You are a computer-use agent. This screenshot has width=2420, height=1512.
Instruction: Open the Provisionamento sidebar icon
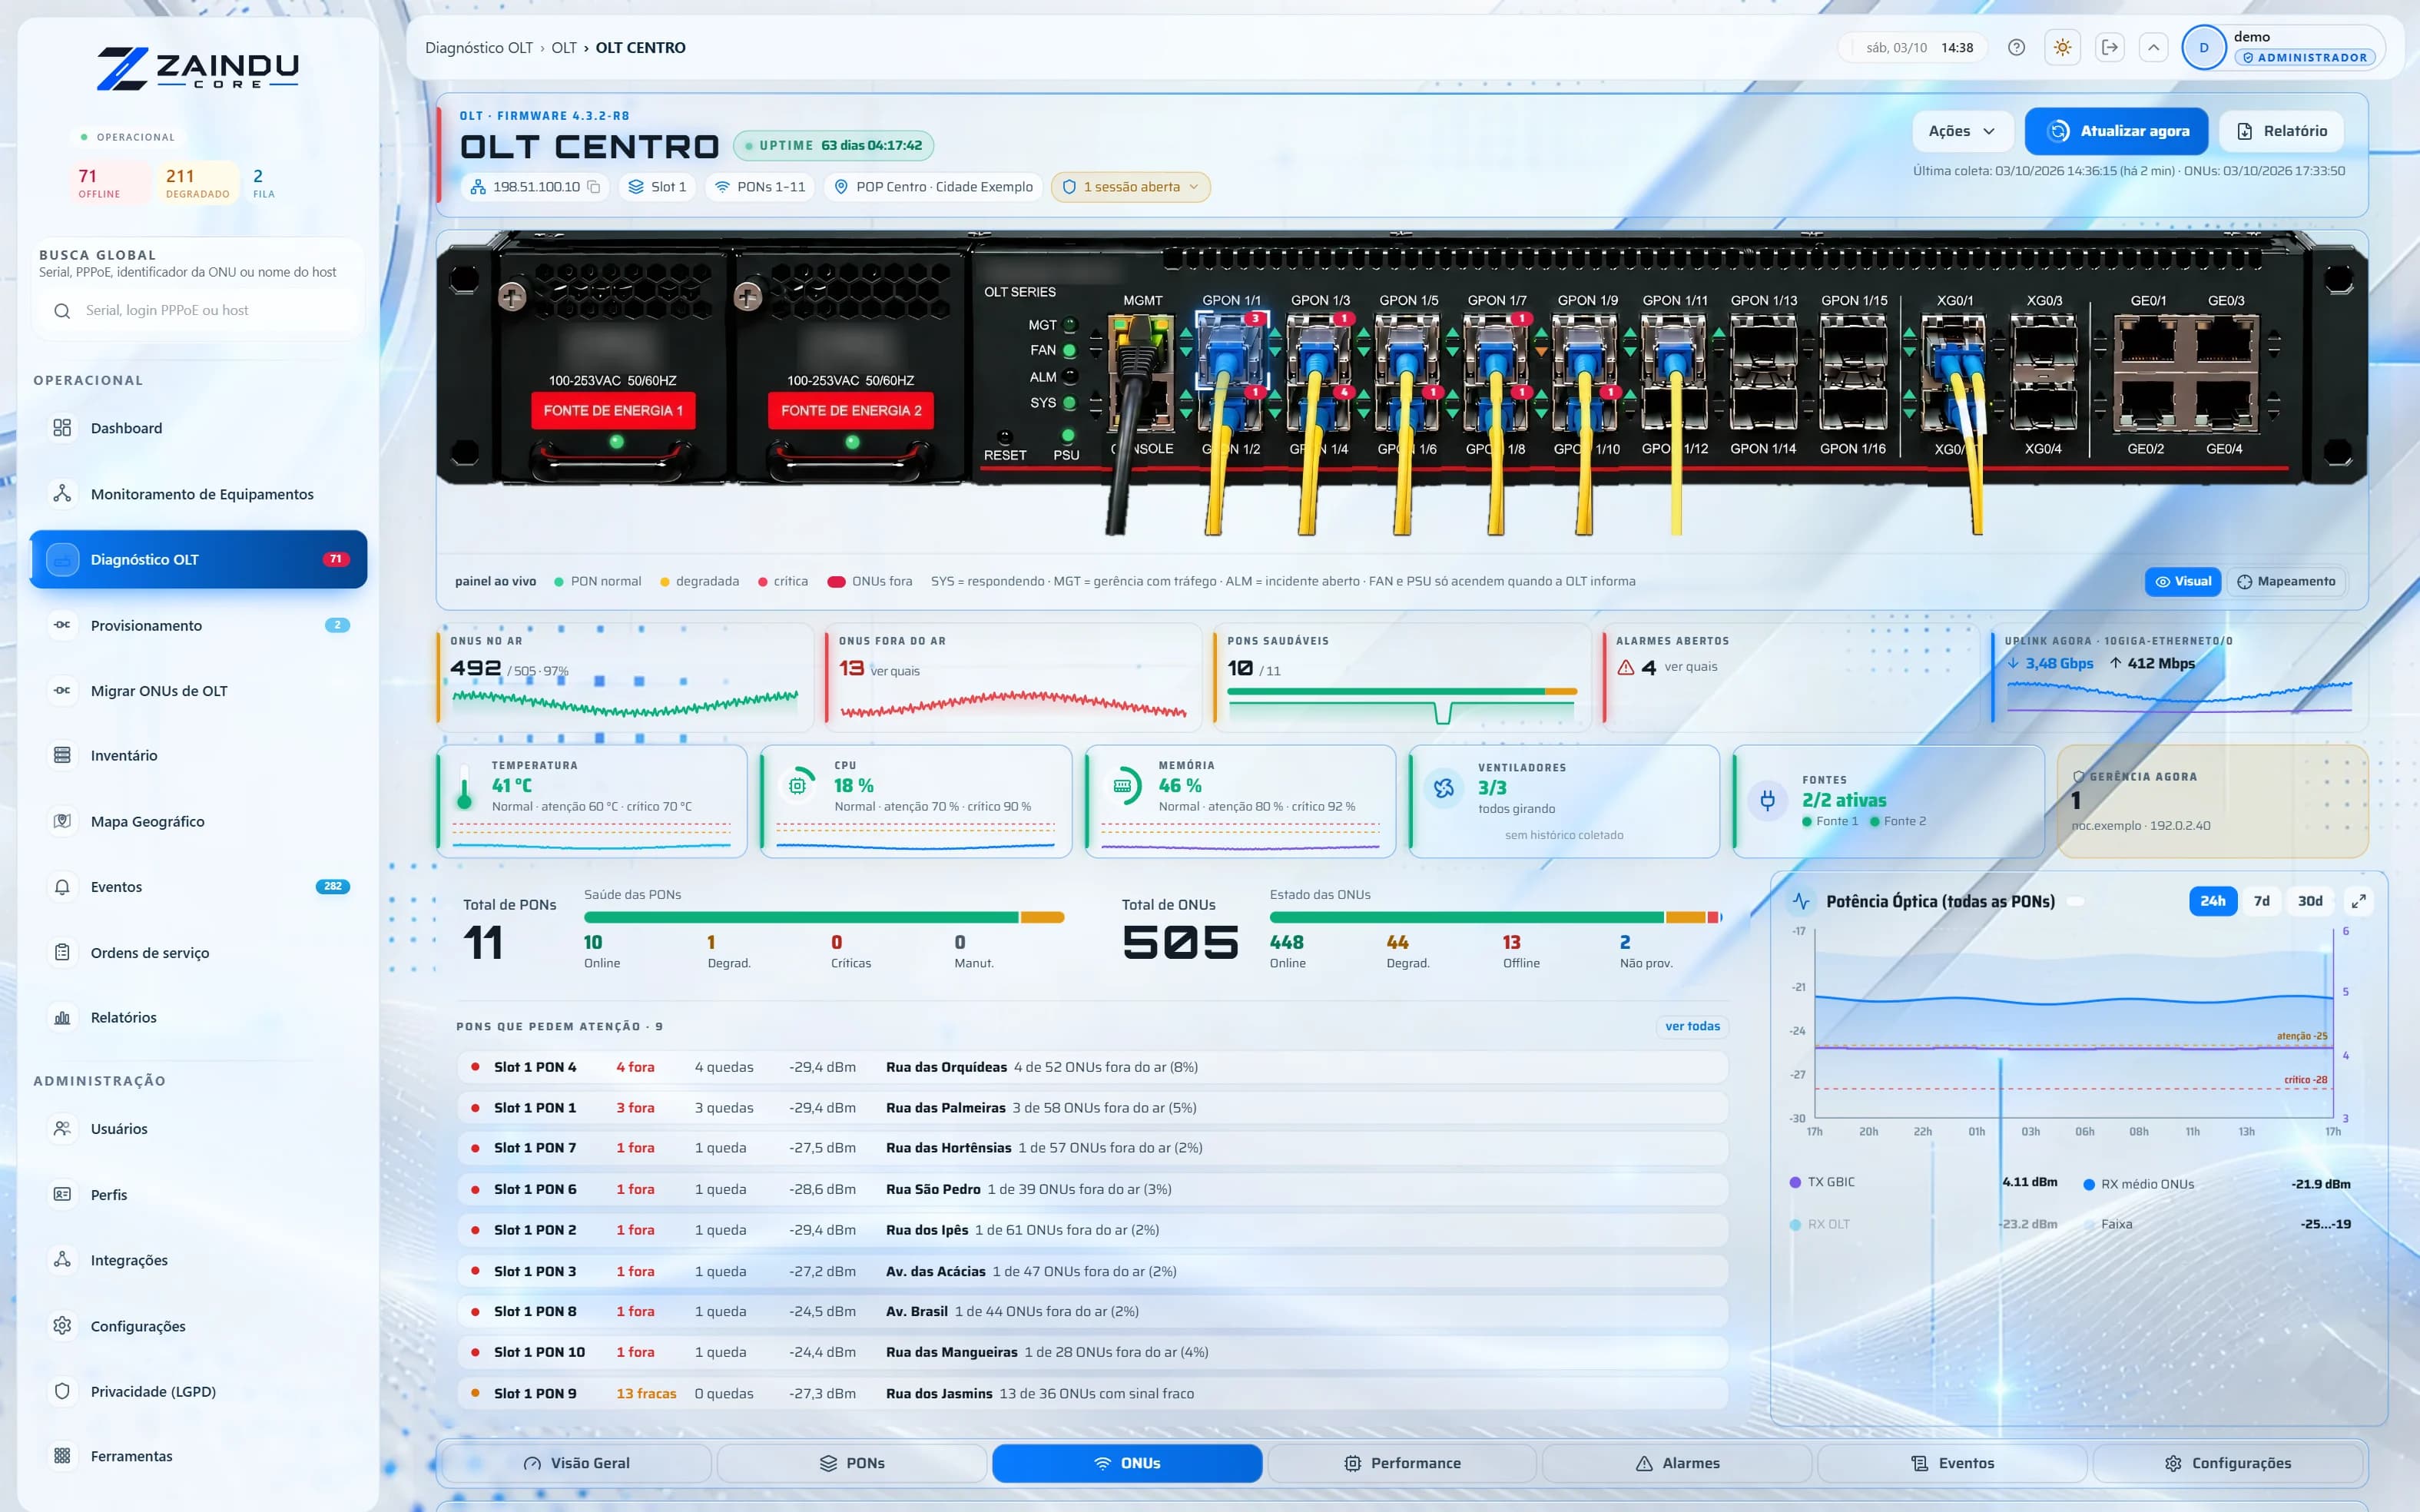(62, 625)
